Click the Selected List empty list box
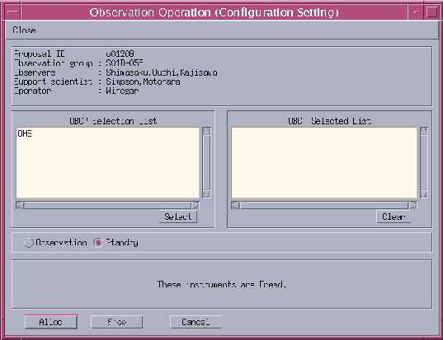The height and width of the screenshot is (340, 443). (324, 163)
